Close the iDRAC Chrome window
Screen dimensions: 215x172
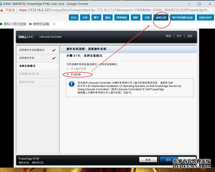210,4
